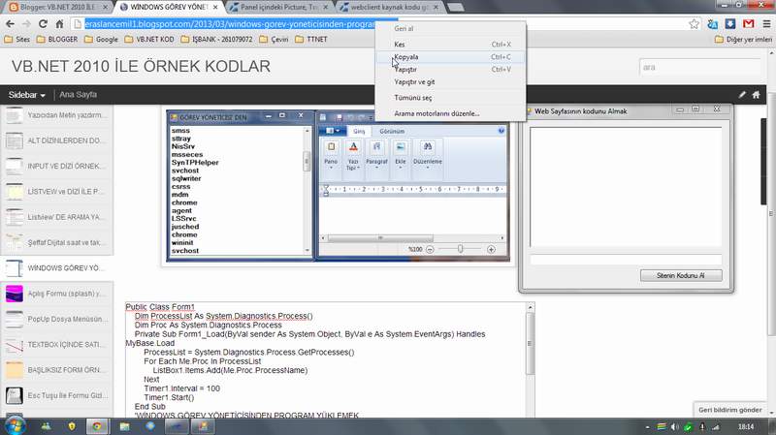Click the blog home icon in dark bar
The image size is (776, 435).
pyautogui.click(x=757, y=94)
